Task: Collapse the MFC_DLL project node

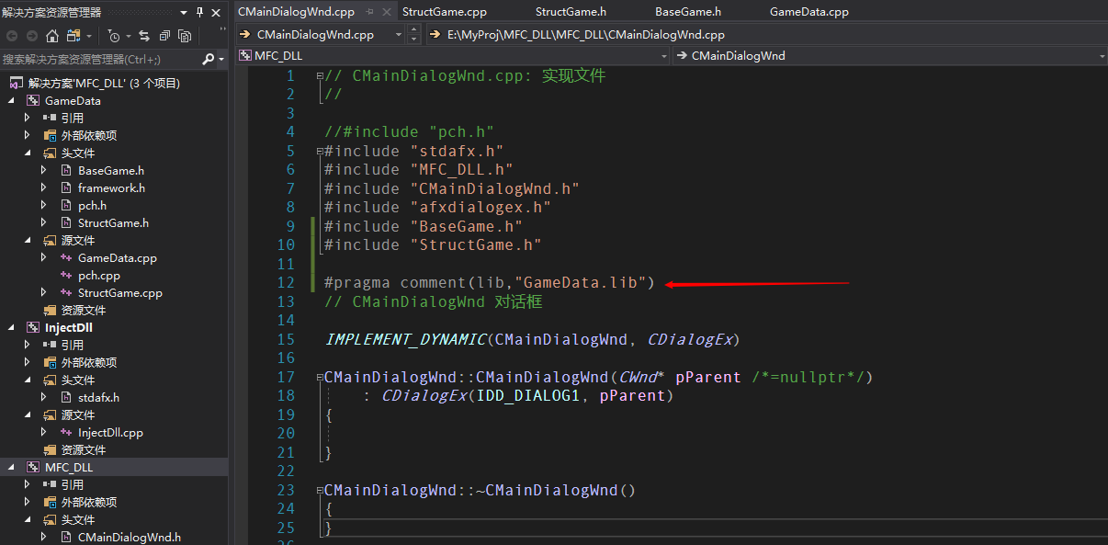Action: pyautogui.click(x=11, y=467)
